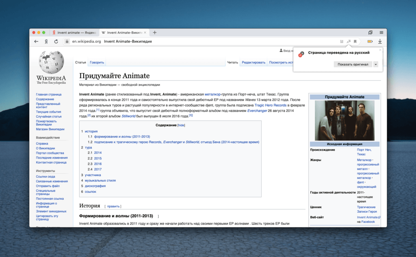Jump to contents entry 3 участника
This screenshot has height=257, width=416.
(x=93, y=175)
